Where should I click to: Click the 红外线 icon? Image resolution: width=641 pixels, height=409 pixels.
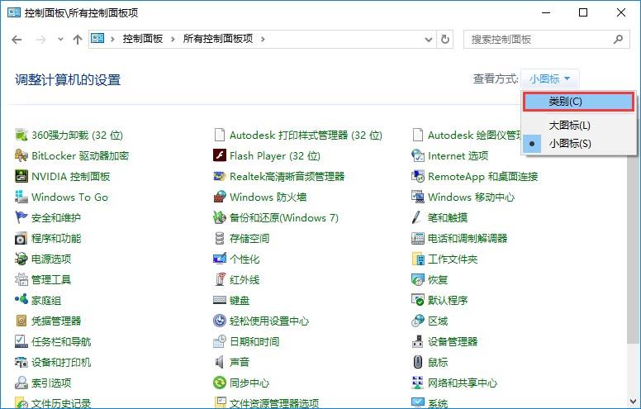(220, 279)
